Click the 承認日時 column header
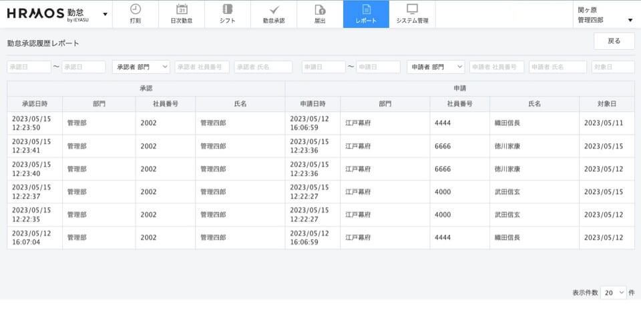Viewport: 641px width, 312px height. click(x=34, y=104)
